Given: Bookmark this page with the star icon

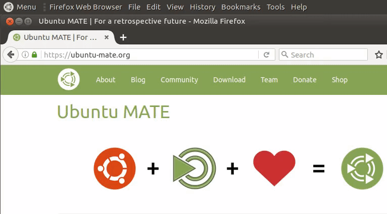Looking at the screenshot, I should coord(378,55).
